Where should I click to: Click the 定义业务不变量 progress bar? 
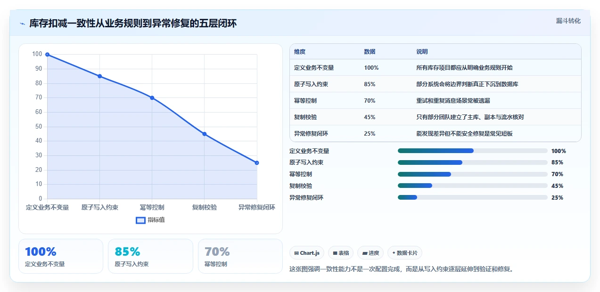[472, 151]
